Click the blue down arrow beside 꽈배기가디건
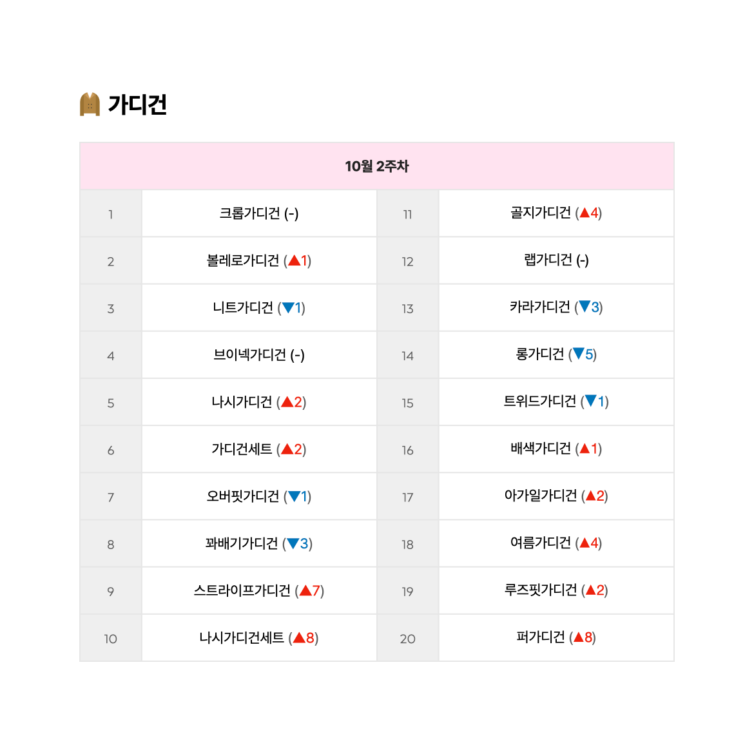The image size is (754, 754). 293,544
